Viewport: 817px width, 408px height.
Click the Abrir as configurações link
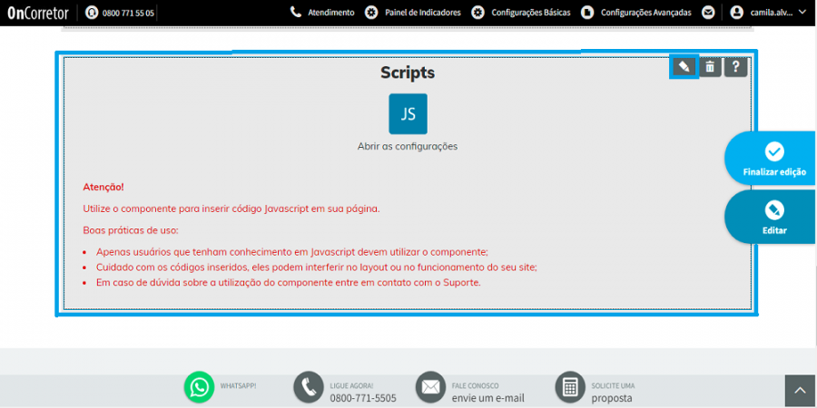click(x=408, y=146)
